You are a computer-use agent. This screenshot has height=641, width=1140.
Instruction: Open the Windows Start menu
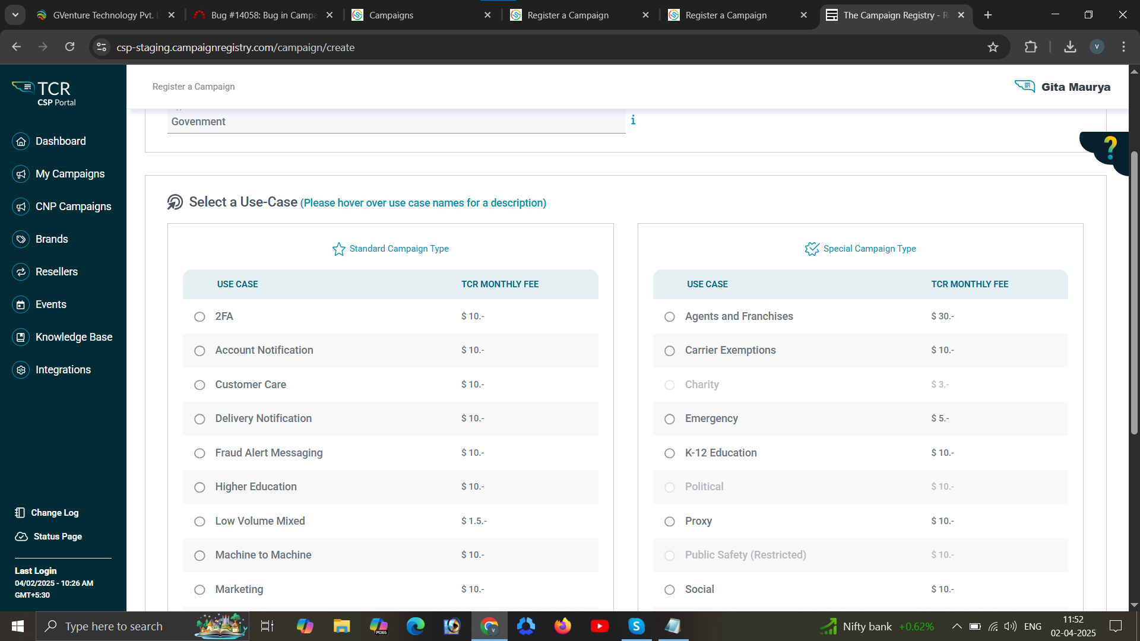(18, 626)
